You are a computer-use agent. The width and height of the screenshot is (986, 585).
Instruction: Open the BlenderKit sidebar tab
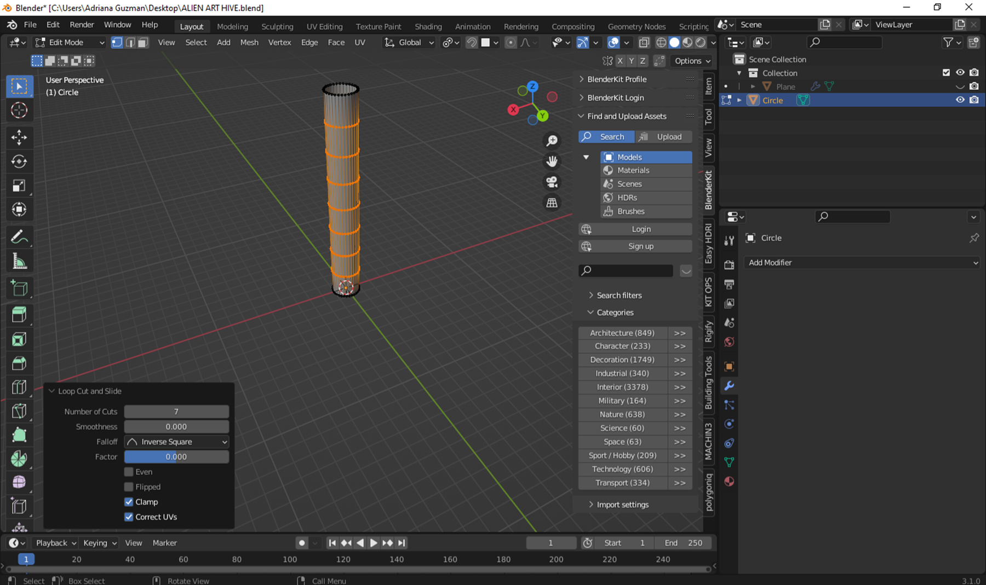coord(709,189)
